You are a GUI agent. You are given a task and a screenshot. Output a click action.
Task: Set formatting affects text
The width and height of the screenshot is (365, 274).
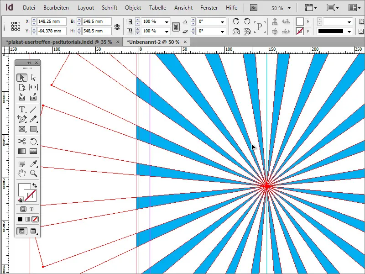[x=31, y=209]
